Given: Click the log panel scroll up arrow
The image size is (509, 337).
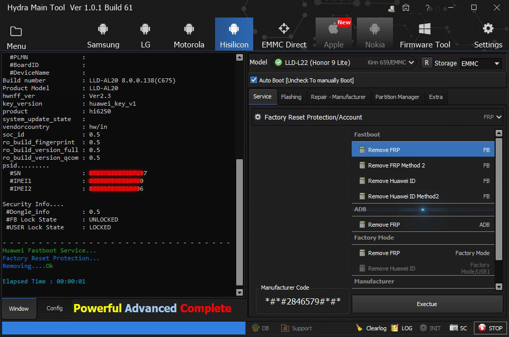Looking at the screenshot, I should point(240,57).
